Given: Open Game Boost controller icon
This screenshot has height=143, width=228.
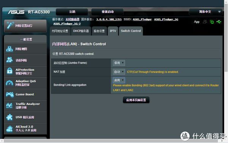Looking at the screenshot, I should [x=10, y=94].
